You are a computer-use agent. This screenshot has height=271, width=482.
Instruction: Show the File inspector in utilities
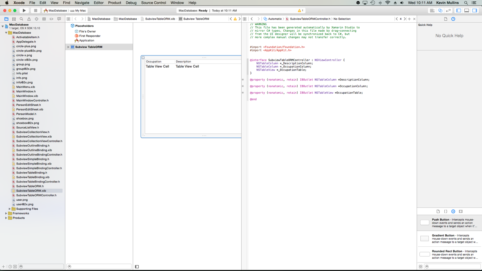coord(446,19)
